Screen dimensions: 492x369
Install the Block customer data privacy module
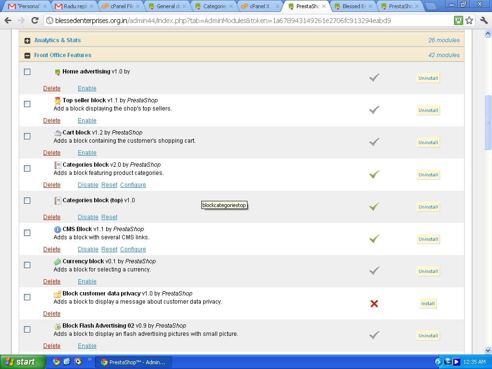[x=428, y=304]
